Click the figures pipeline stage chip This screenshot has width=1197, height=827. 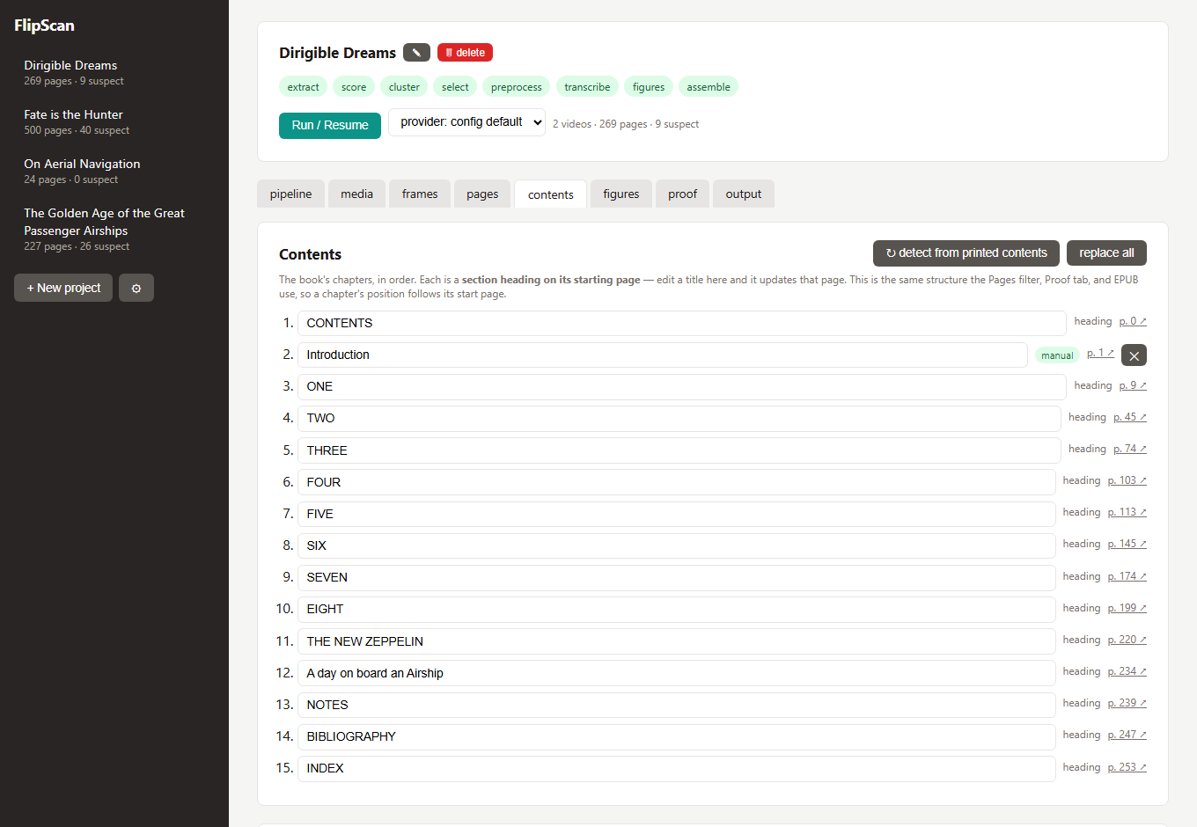tap(649, 87)
